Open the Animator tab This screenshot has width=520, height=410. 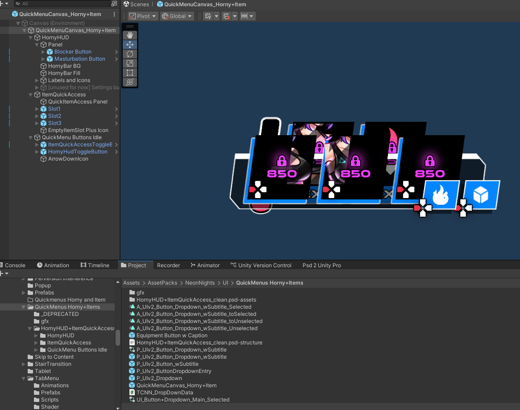(205, 265)
